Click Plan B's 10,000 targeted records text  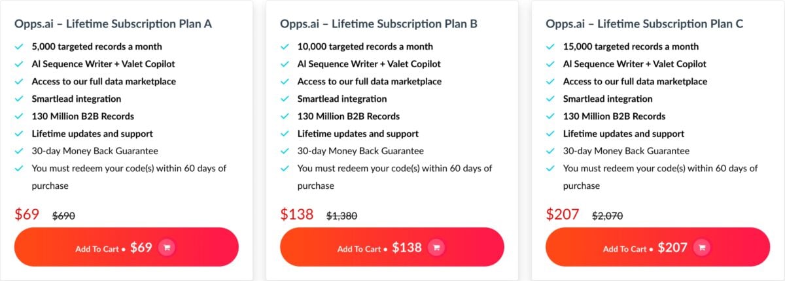[365, 47]
